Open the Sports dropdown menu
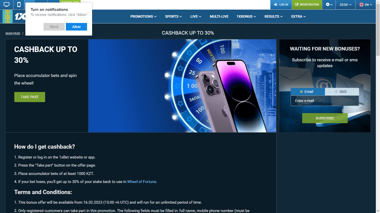380x213 pixels. (x=173, y=16)
